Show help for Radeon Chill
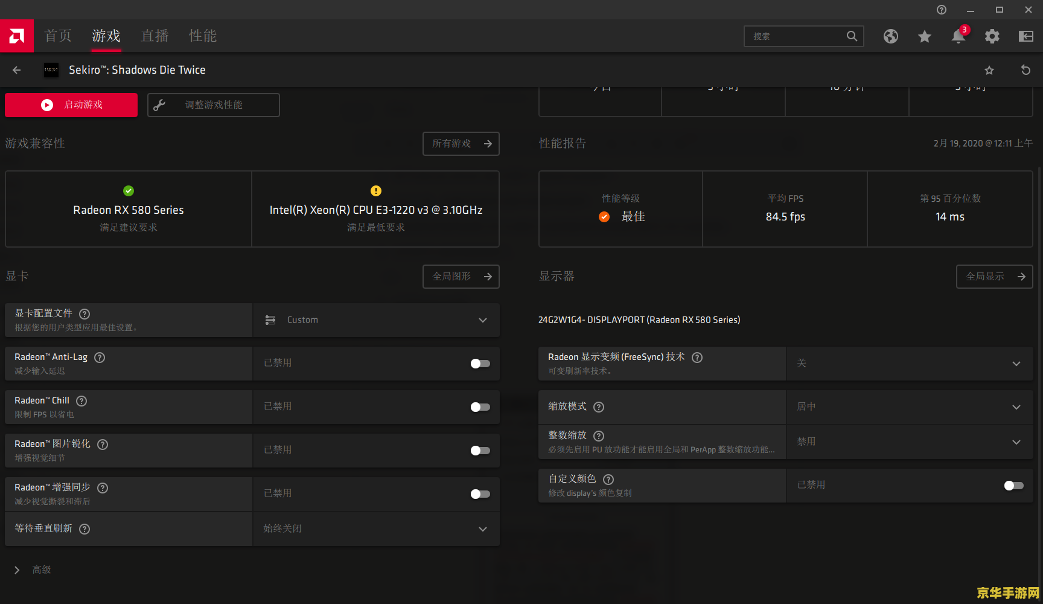This screenshot has height=604, width=1043. click(81, 400)
